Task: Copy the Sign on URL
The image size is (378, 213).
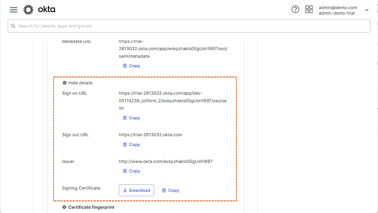Action: (131, 118)
